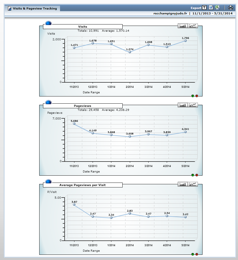Select the 1,274 data point in Visits

click(130, 52)
